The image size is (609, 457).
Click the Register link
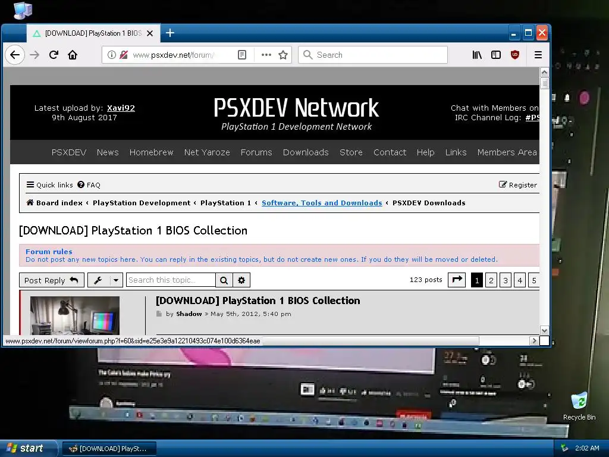pos(518,185)
